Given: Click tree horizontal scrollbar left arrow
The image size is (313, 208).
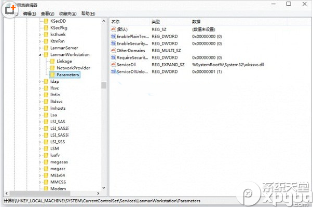Looking at the screenshot, I should (7, 193).
